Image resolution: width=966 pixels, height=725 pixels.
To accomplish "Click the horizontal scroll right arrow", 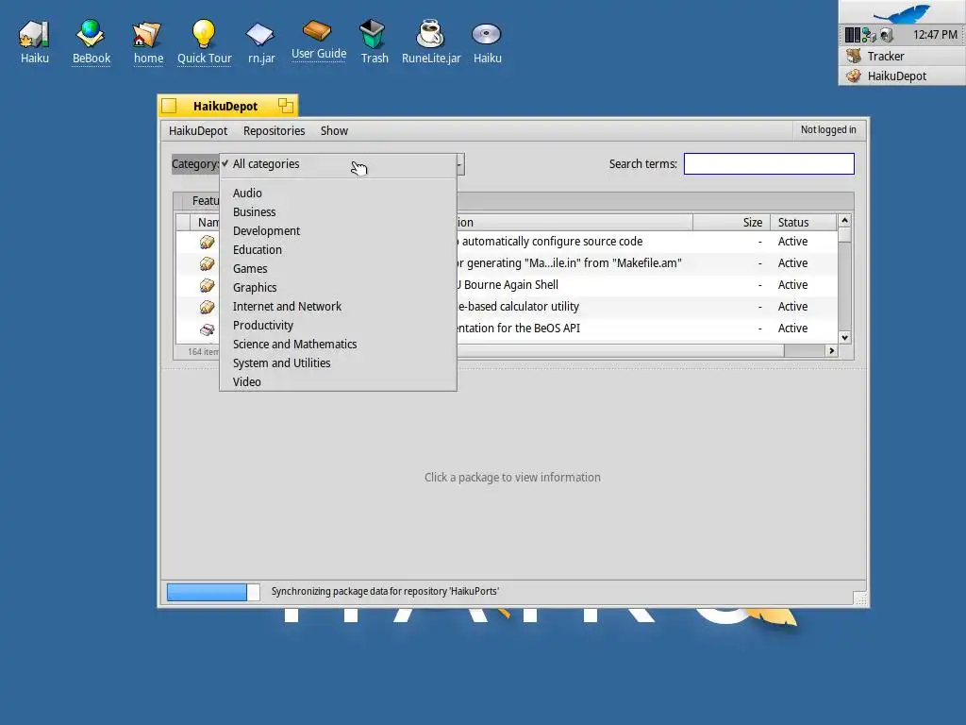I will tap(832, 351).
